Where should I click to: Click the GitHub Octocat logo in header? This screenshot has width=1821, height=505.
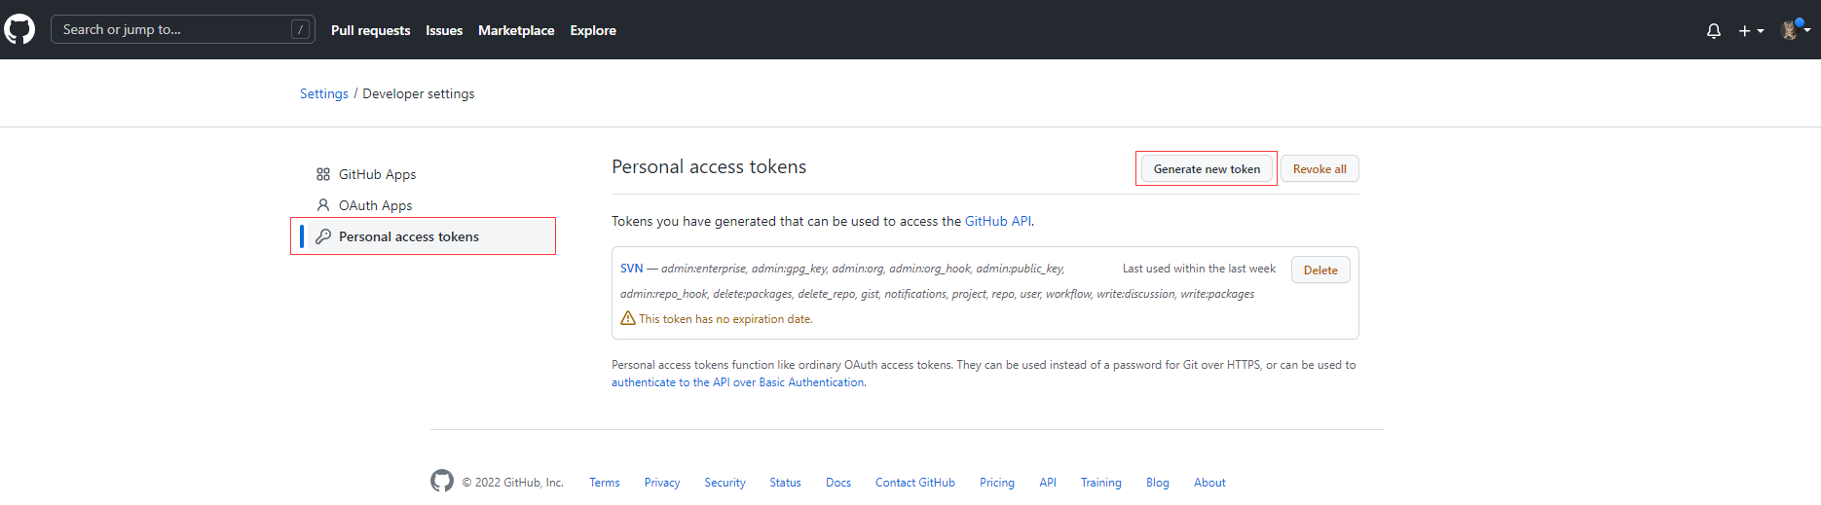pyautogui.click(x=19, y=29)
